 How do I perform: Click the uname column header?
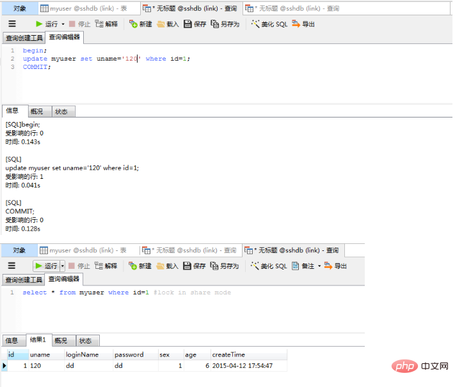47,355
